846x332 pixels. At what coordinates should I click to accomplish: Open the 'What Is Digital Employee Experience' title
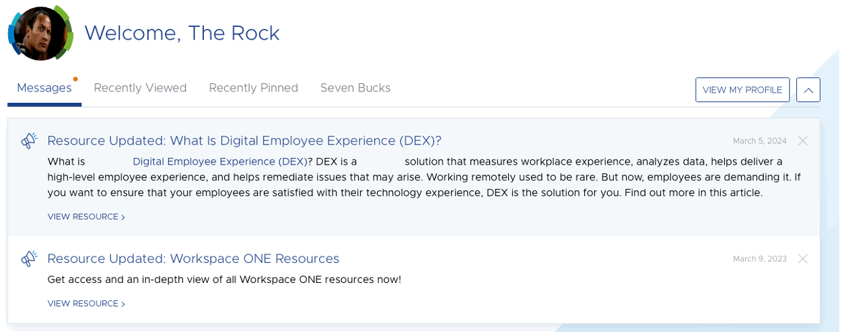(x=244, y=140)
